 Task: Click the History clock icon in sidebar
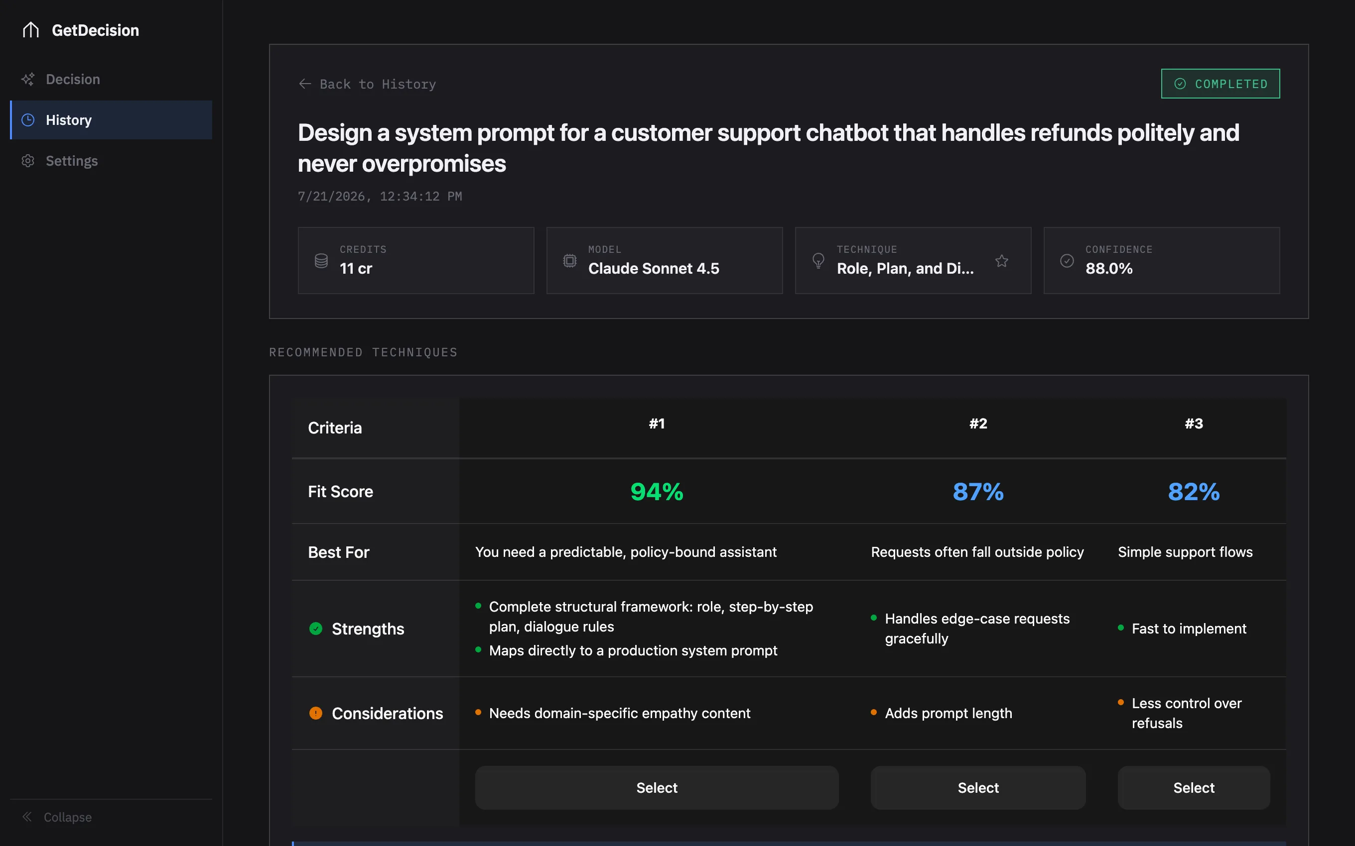point(28,120)
